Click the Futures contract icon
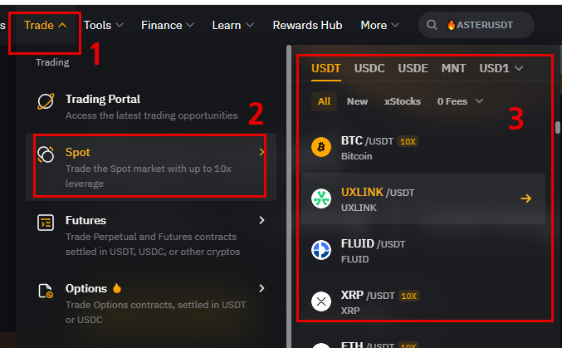The image size is (562, 348). [46, 223]
